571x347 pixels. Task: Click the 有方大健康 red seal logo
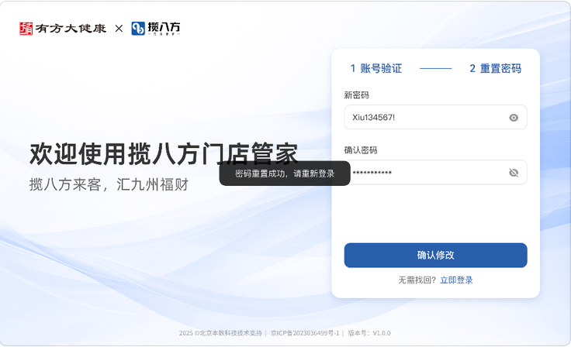click(x=26, y=29)
